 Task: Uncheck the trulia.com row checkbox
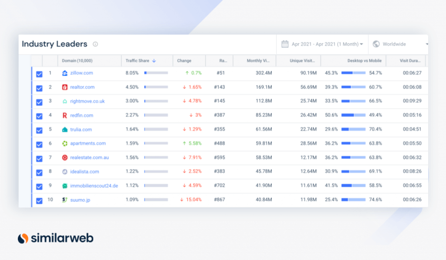pos(39,130)
